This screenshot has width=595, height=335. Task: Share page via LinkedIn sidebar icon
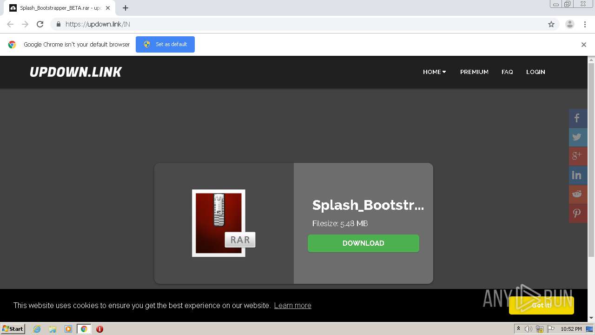tap(578, 175)
